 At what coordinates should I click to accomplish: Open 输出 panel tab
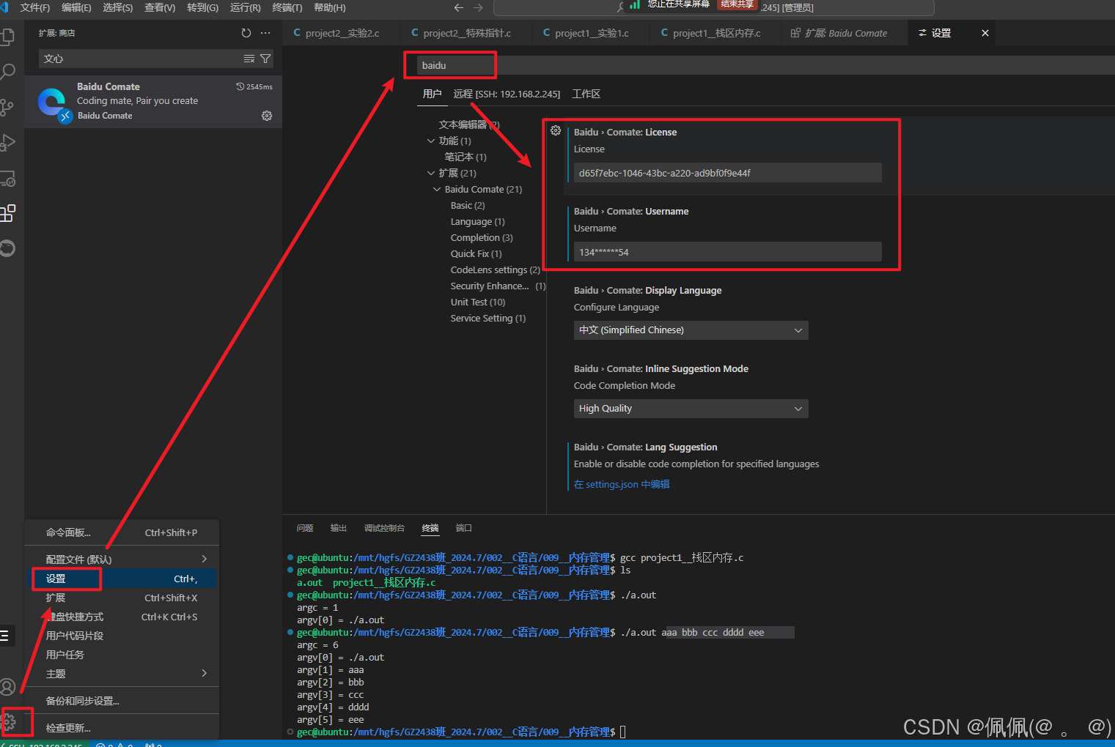(339, 528)
